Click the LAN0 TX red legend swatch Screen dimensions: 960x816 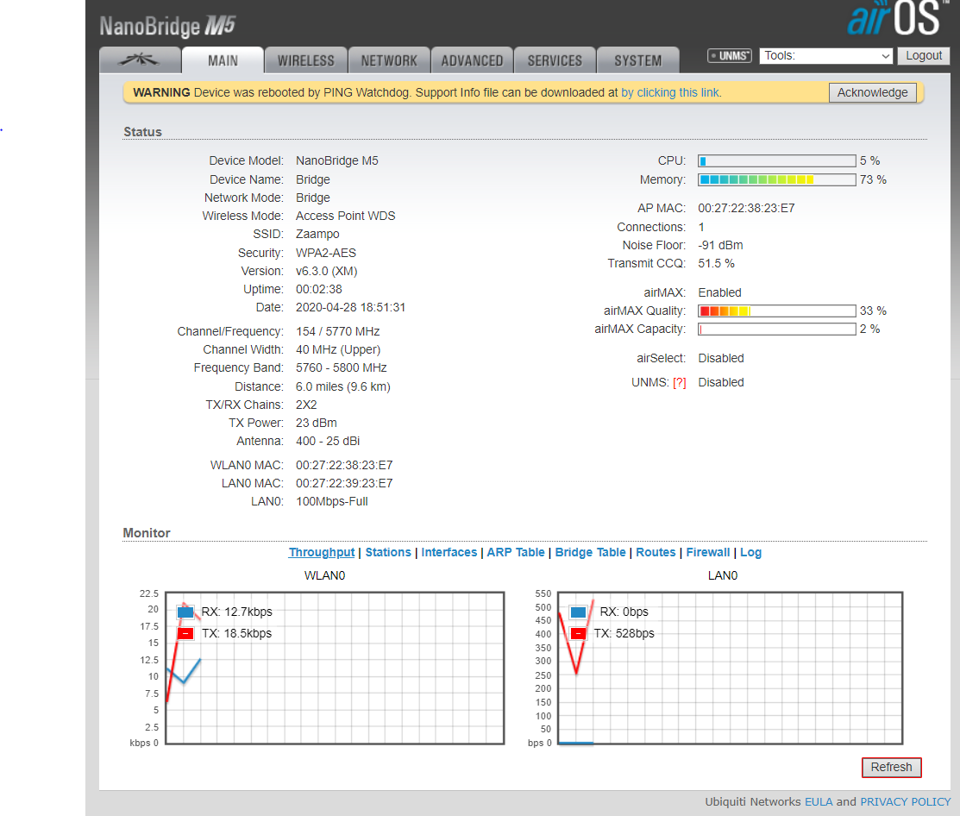click(578, 634)
